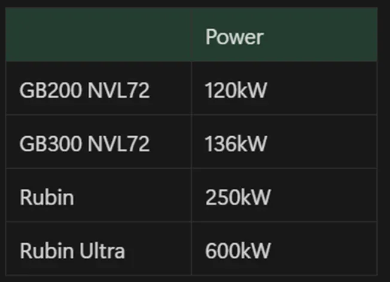Screen dimensions: 390x282
Task: Click the Power column header
Action: tap(234, 37)
